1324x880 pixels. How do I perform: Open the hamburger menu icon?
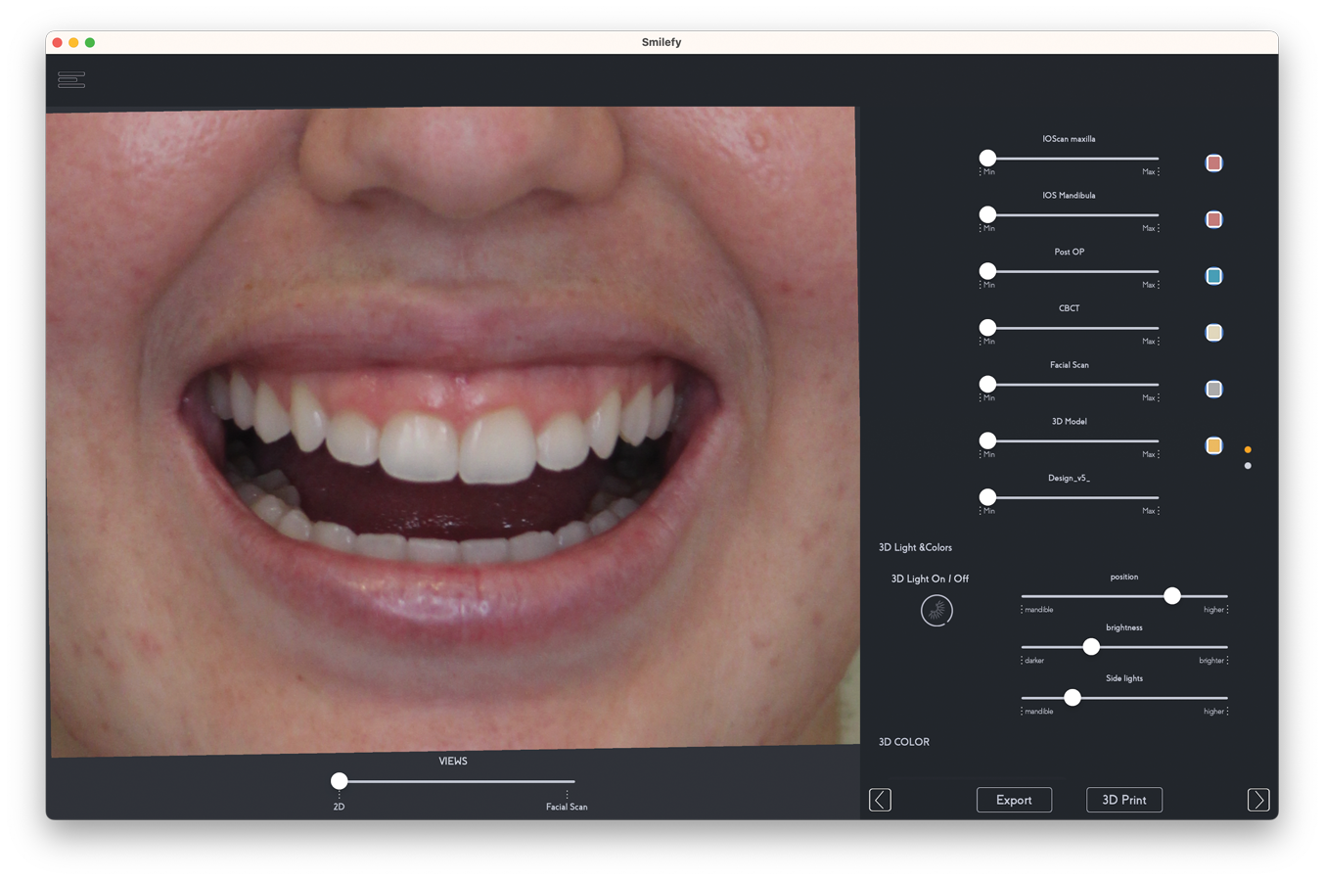pos(71,80)
